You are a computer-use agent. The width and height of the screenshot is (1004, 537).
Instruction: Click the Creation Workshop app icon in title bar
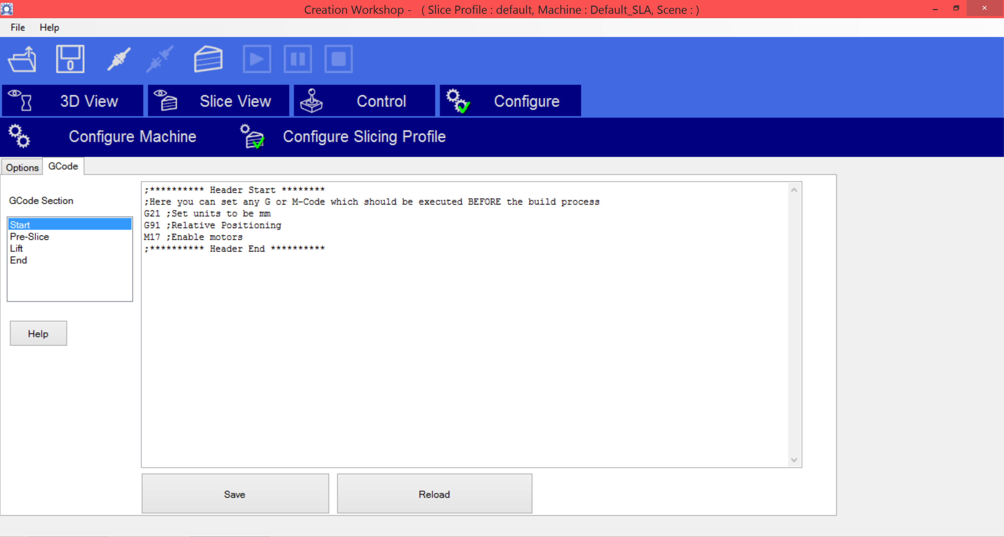coord(7,8)
